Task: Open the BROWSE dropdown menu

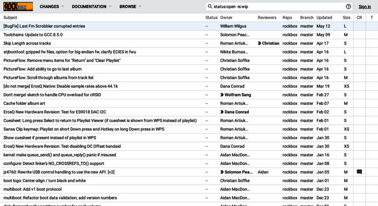Action: pyautogui.click(x=130, y=6)
